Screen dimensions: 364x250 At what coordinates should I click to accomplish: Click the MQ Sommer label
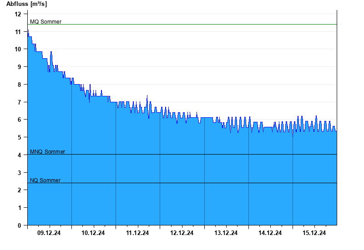point(46,21)
